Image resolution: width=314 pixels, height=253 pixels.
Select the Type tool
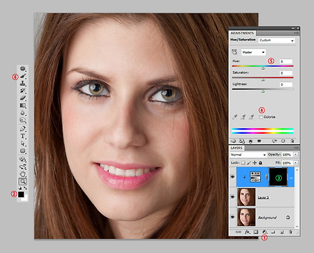click(x=23, y=136)
